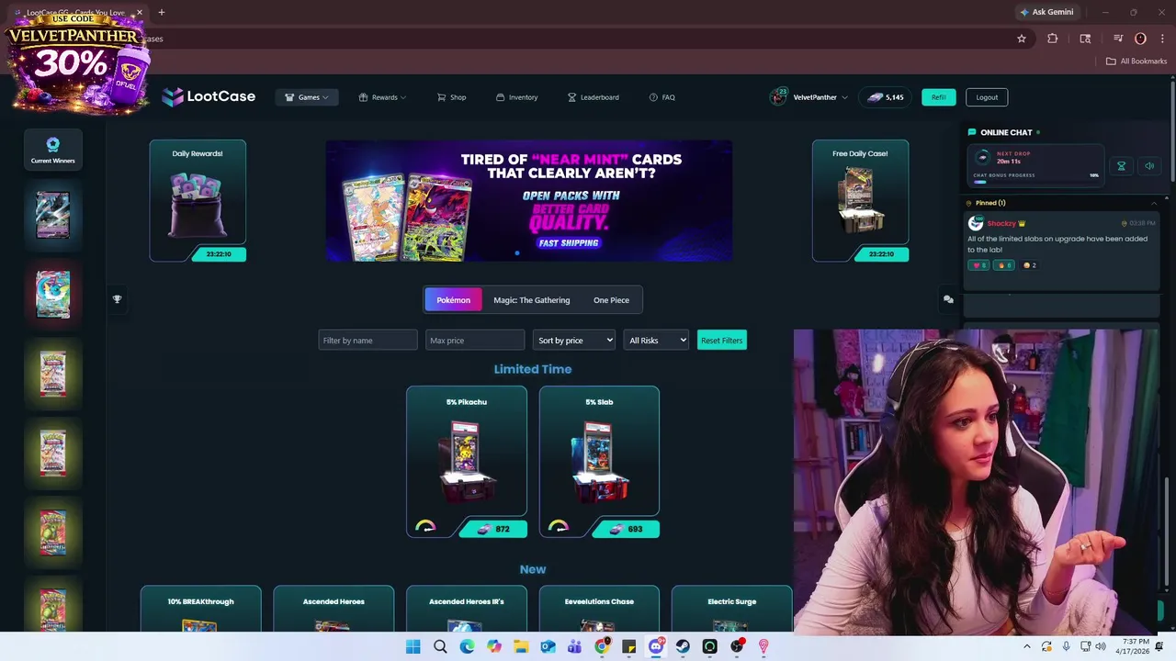View the Leaderboard
Viewport: 1176px width, 661px height.
593,97
